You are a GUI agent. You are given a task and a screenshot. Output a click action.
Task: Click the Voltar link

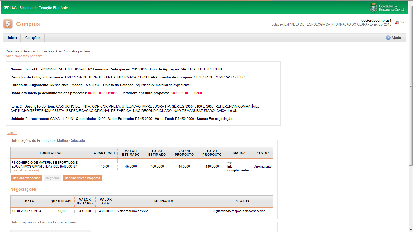pos(12,133)
